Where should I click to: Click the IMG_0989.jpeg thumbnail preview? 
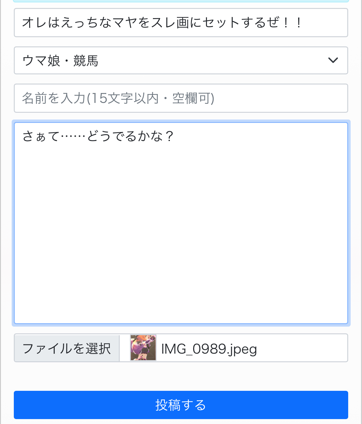(x=143, y=348)
